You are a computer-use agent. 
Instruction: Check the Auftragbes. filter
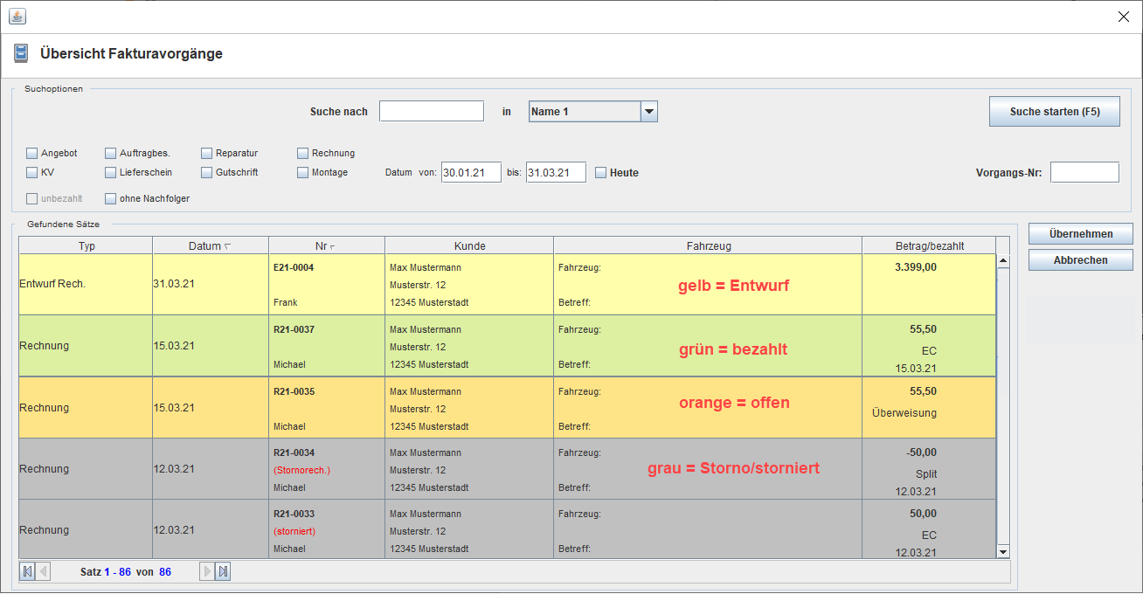point(111,153)
